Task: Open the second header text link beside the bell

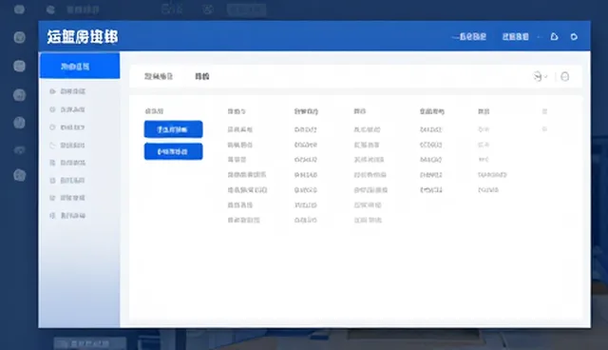Action: (x=515, y=37)
